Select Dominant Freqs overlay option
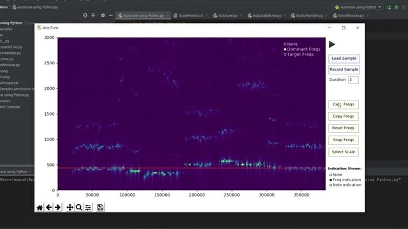 (285, 49)
